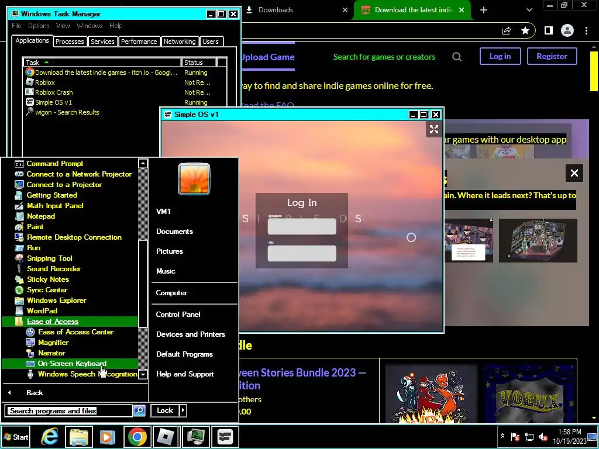The height and width of the screenshot is (449, 599).
Task: Click the share icon in Chrome address bar
Action: click(507, 30)
